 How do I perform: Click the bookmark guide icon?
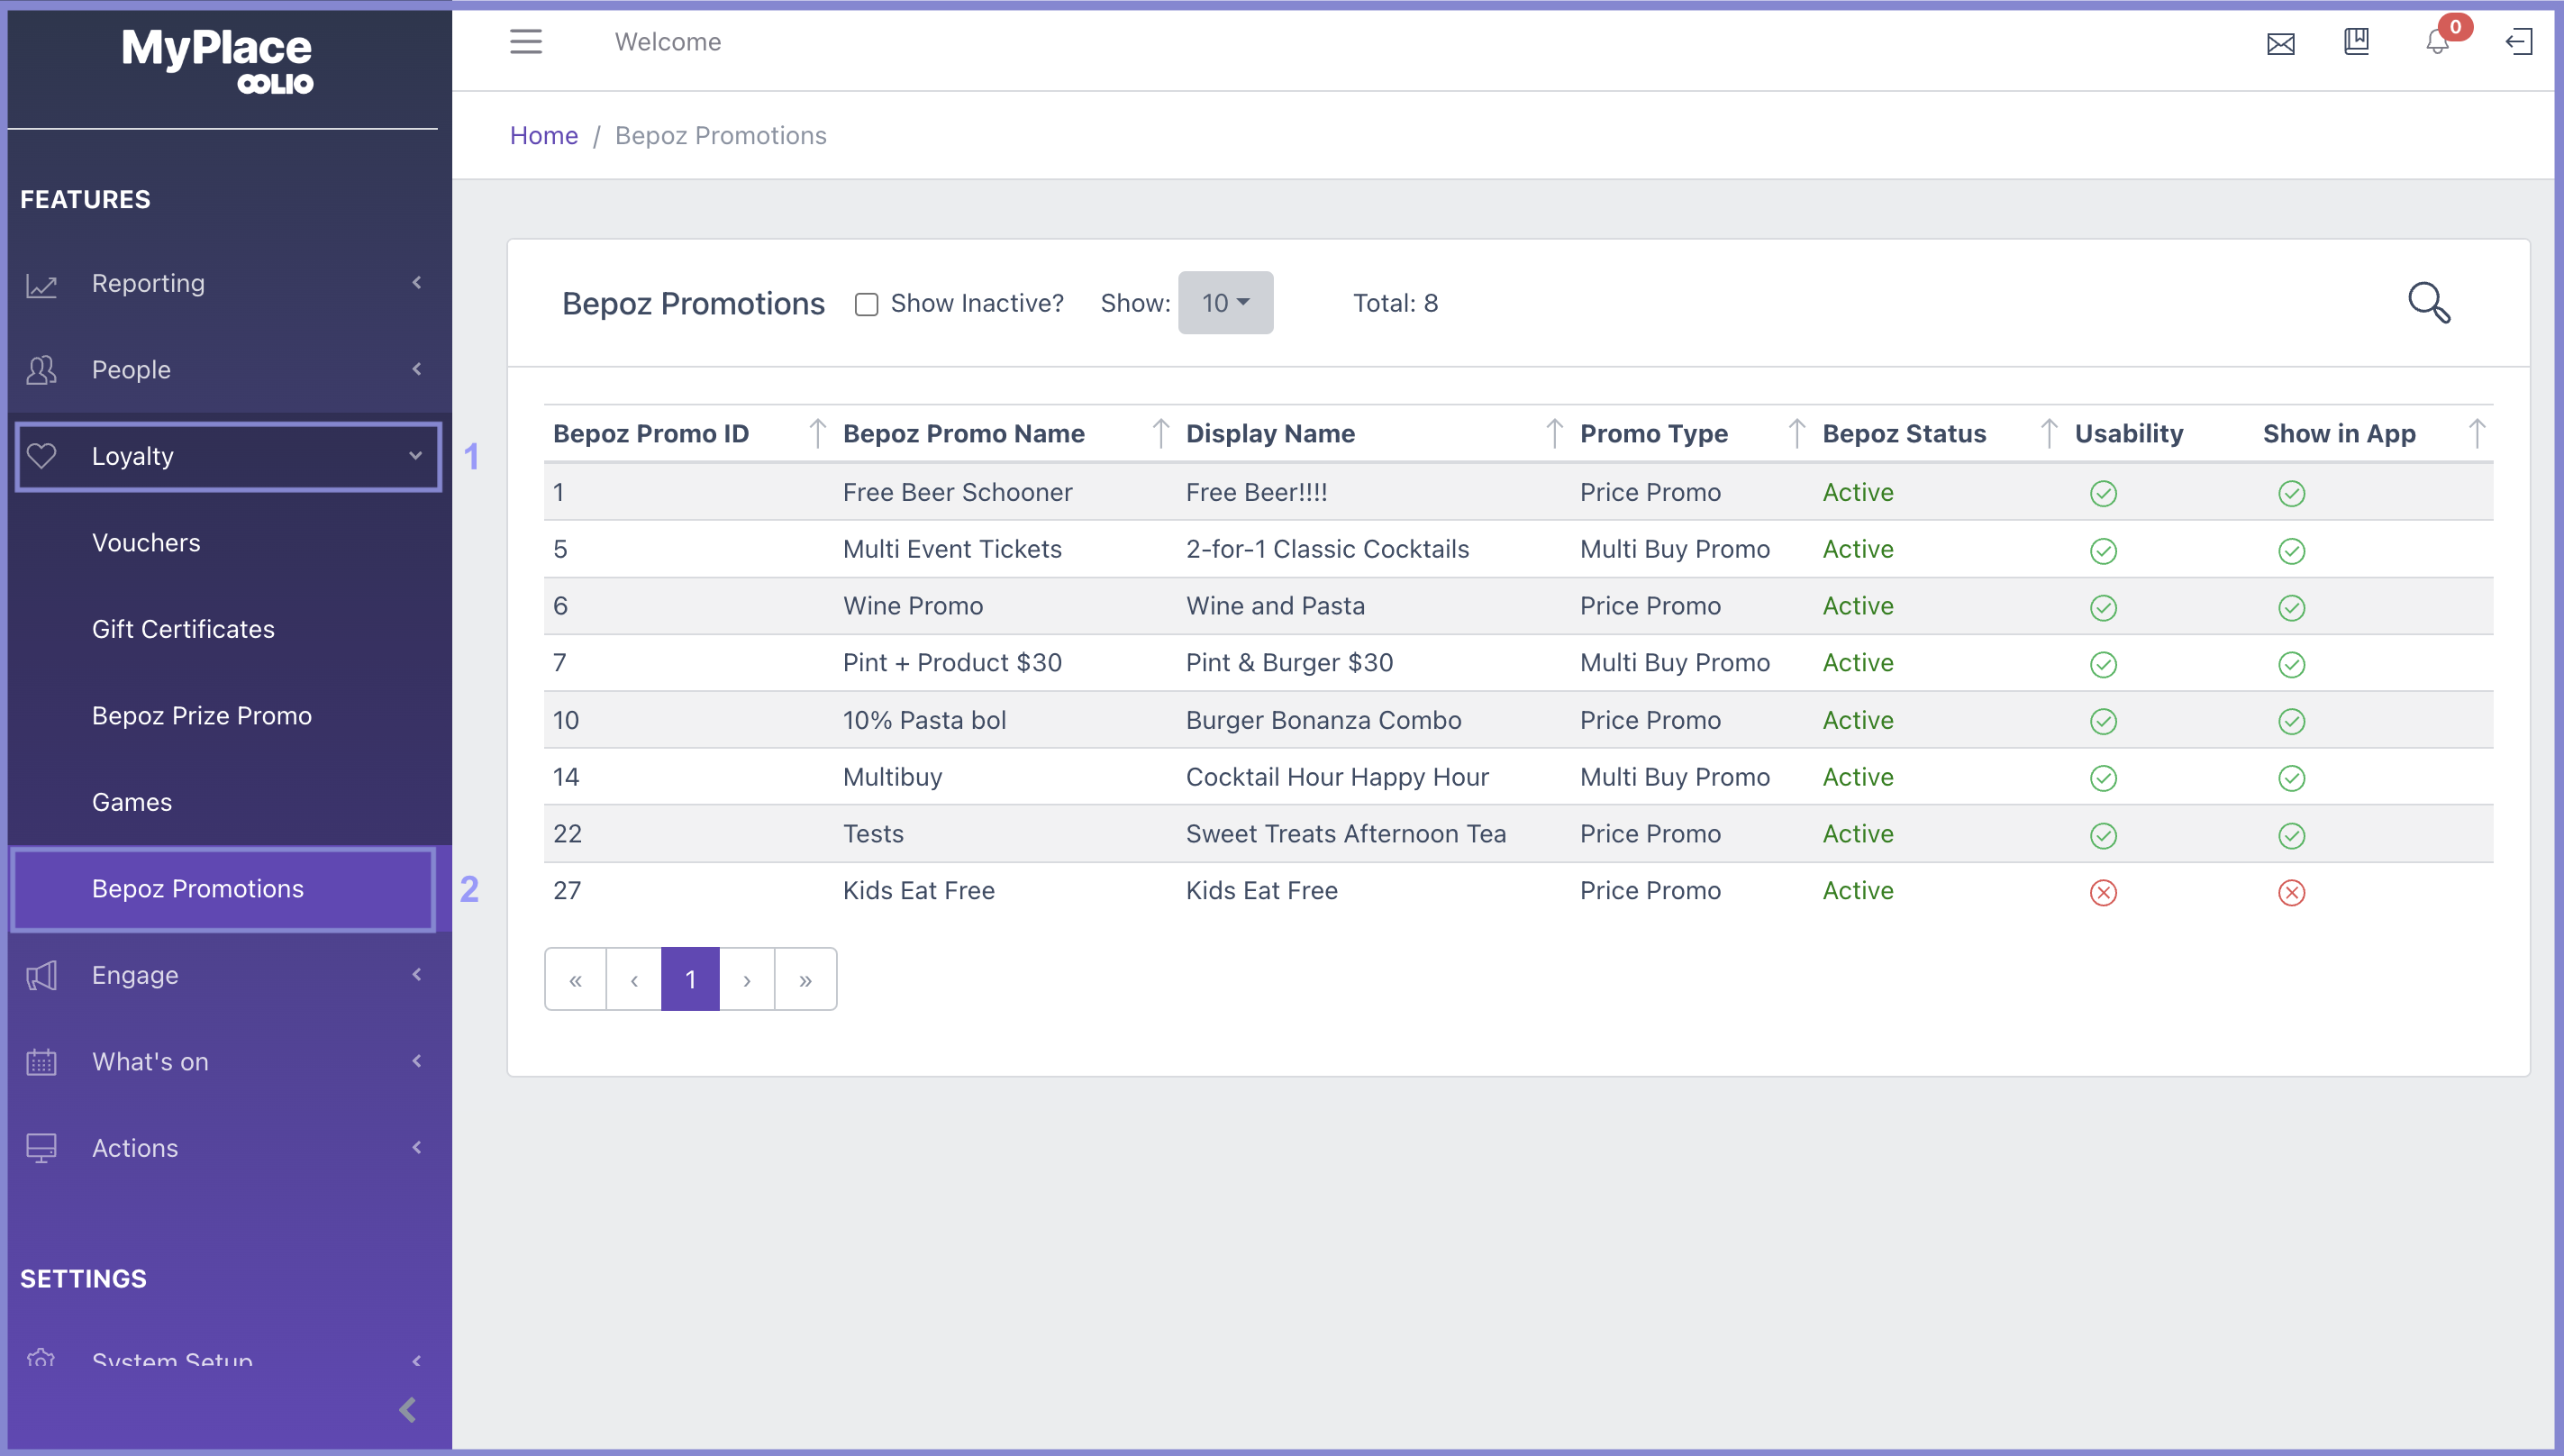pyautogui.click(x=2356, y=42)
